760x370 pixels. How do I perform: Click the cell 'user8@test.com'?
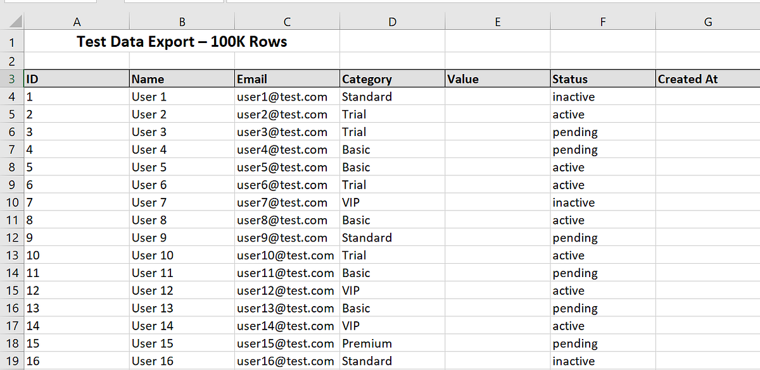(x=288, y=220)
